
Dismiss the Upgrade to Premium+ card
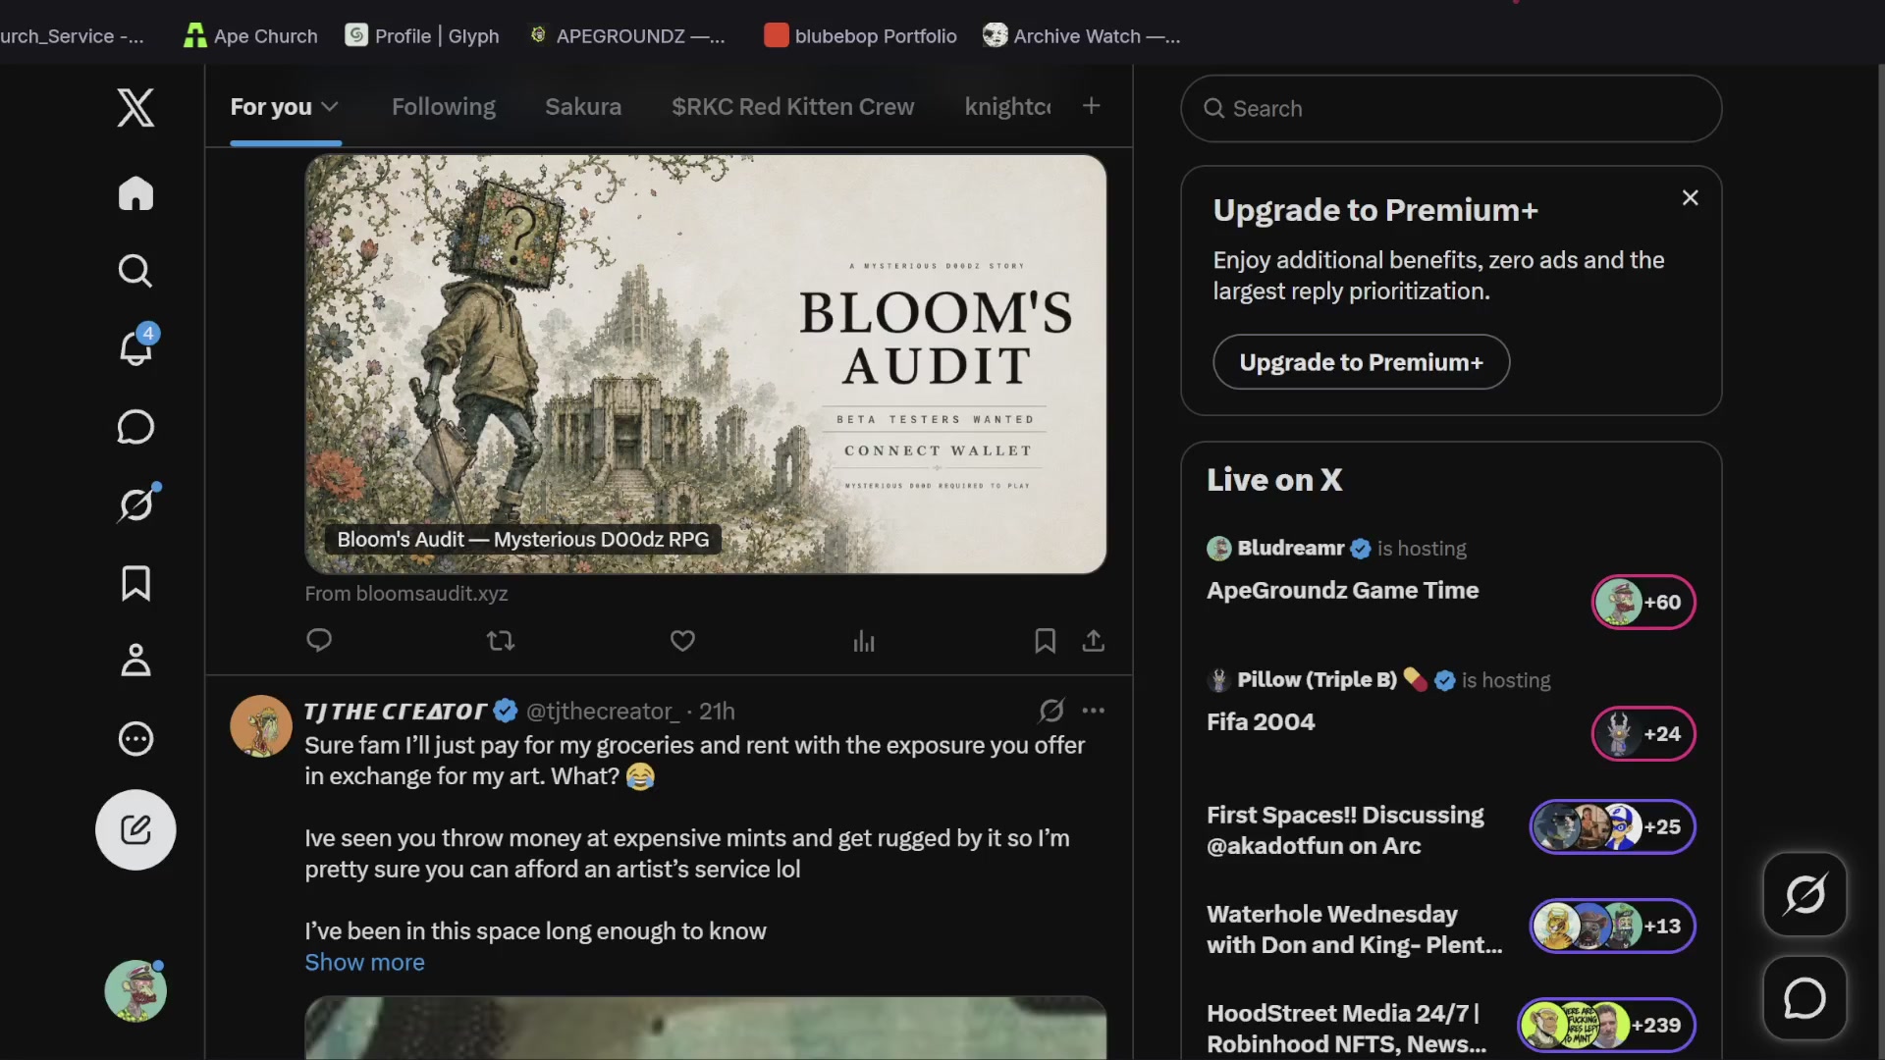tap(1690, 198)
